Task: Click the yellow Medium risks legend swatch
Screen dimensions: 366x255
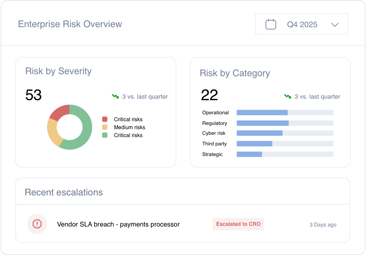Action: click(x=105, y=127)
